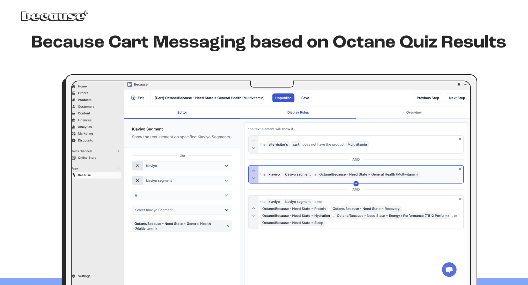Open Customers icon in sidebar
Image resolution: width=528 pixels, height=285 pixels.
74,106
